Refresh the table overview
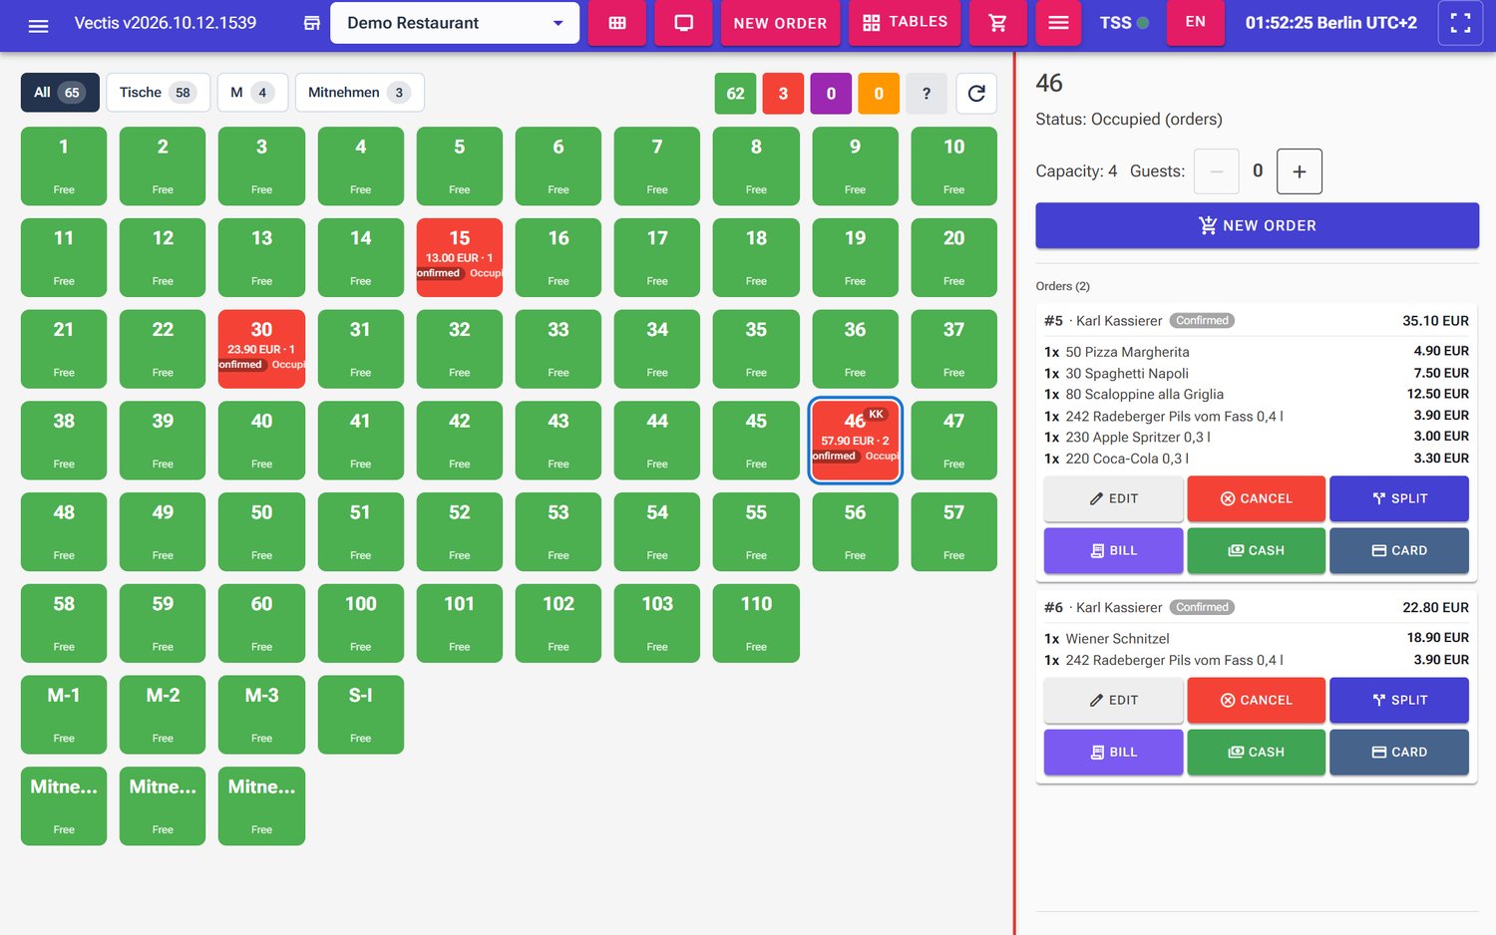Viewport: 1496px width, 935px height. coord(976,94)
